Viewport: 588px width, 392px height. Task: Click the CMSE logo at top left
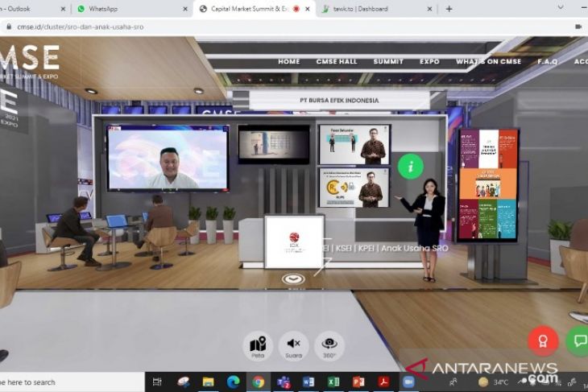[x=30, y=61]
